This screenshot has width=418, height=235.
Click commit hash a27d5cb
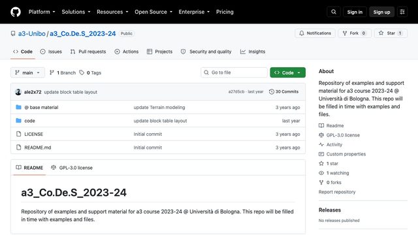[236, 91]
